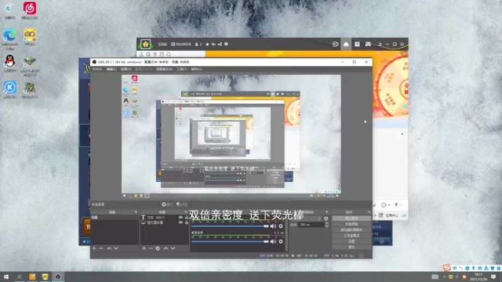Open OBS 场景集合(S) menu
This screenshot has height=282, width=502.
pos(164,69)
